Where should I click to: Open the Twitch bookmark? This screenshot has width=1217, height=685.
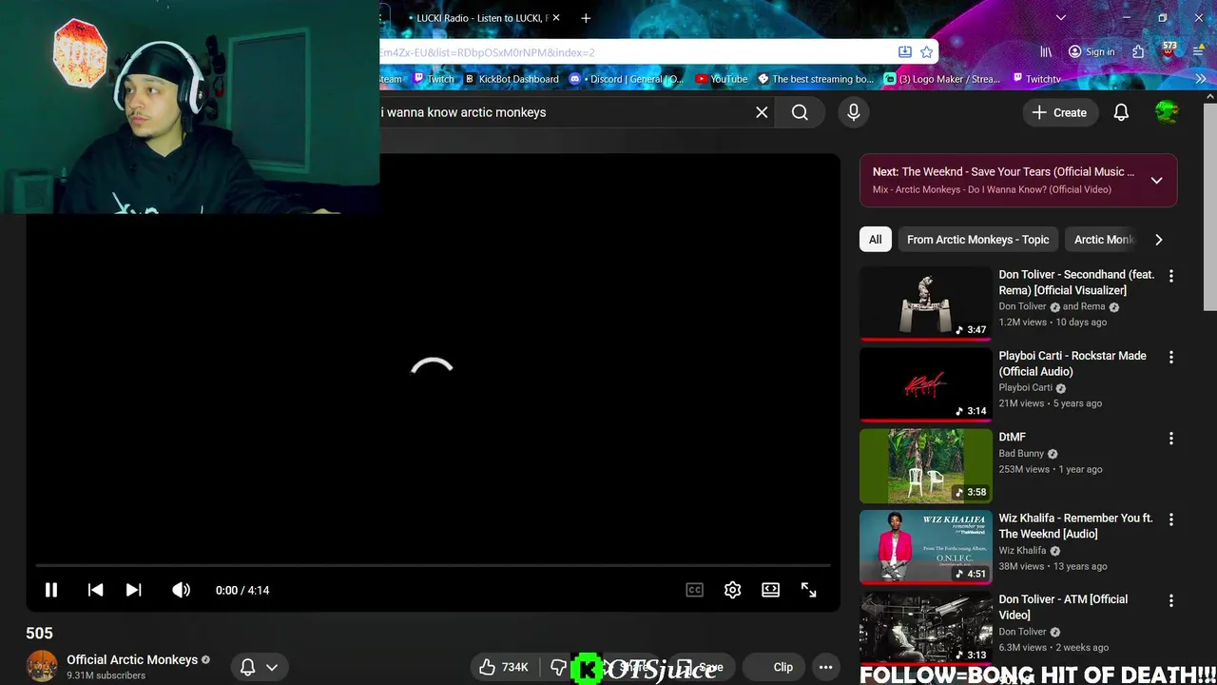coord(434,79)
